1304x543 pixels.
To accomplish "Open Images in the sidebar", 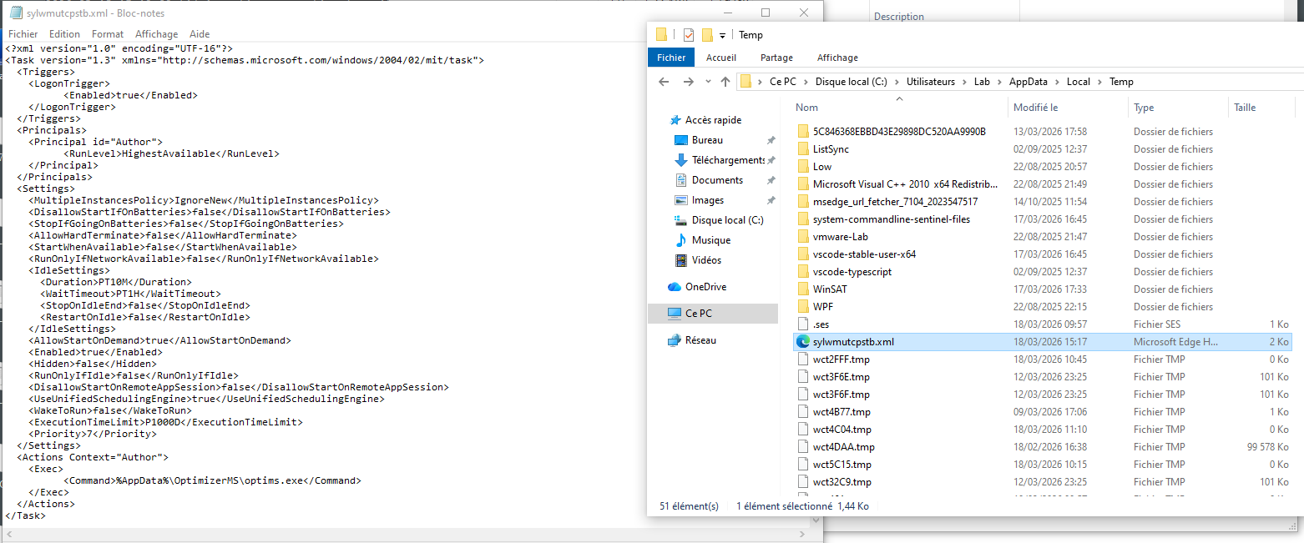I will click(708, 200).
